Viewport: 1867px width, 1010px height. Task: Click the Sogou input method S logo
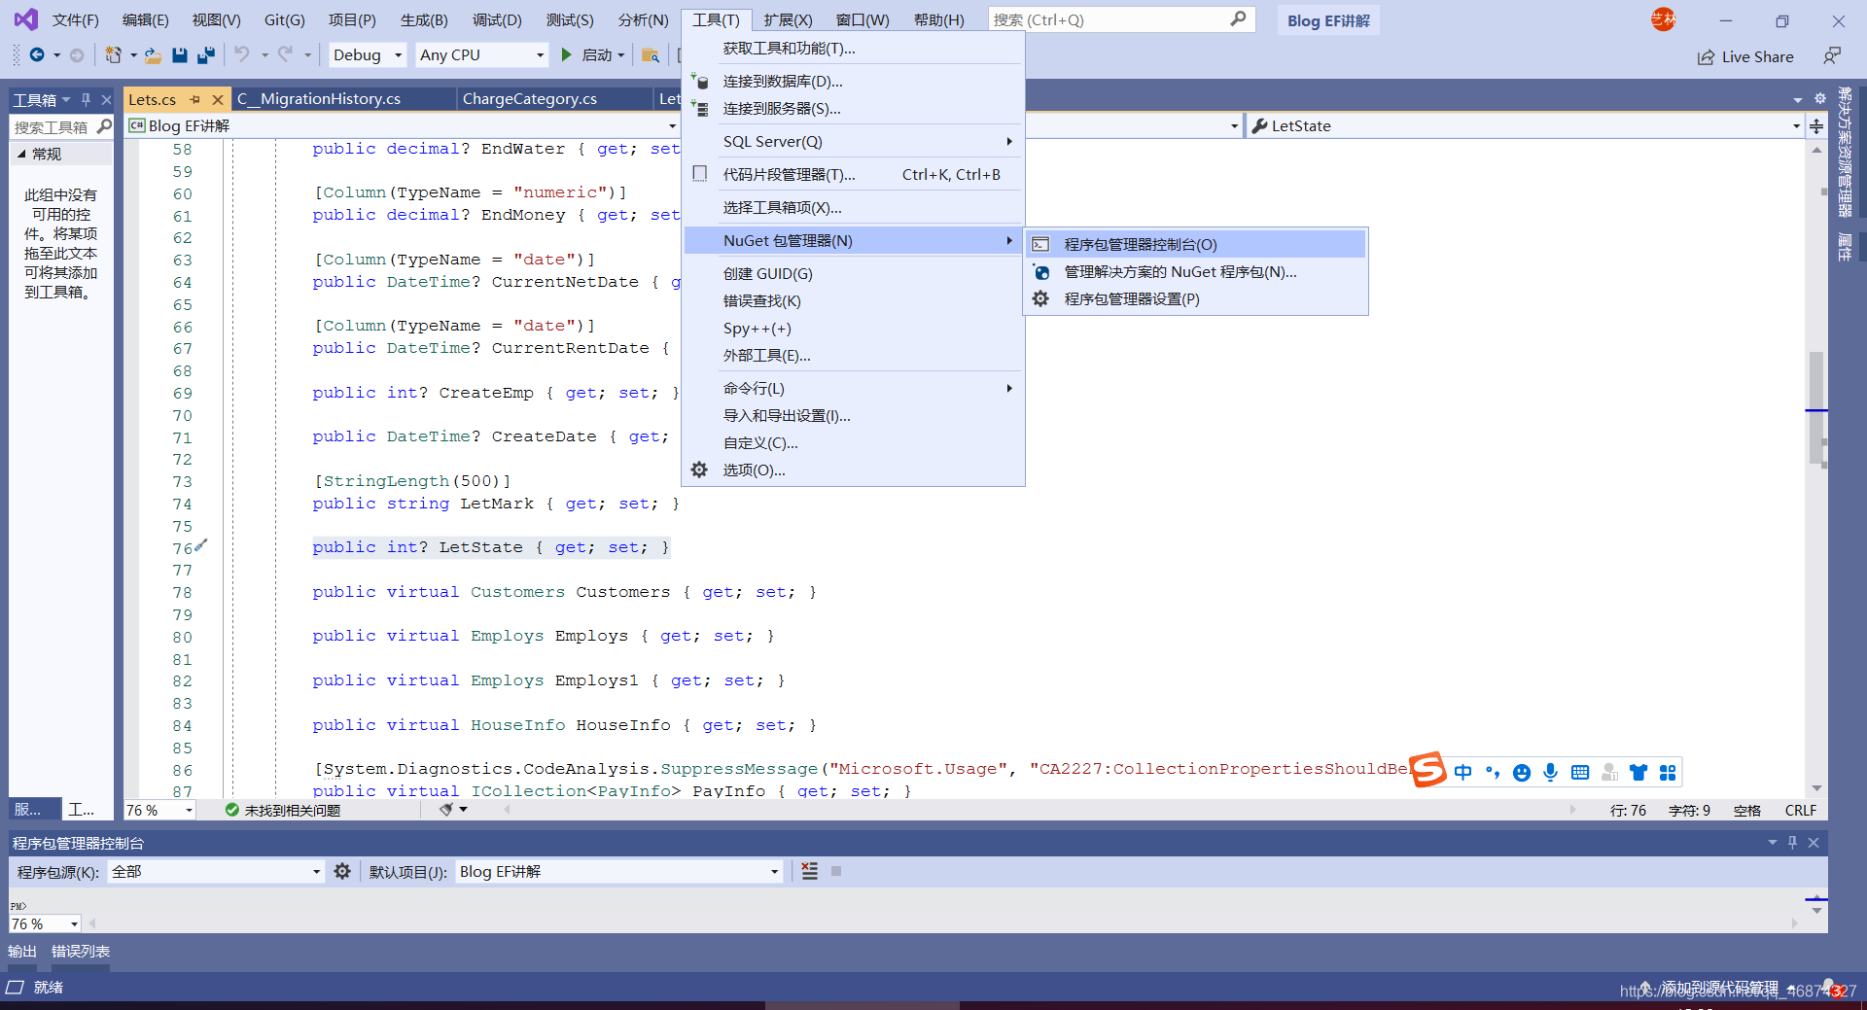[1428, 770]
